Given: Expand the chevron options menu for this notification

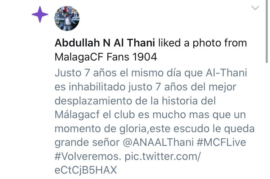Looking at the screenshot, I should pos(255,8).
